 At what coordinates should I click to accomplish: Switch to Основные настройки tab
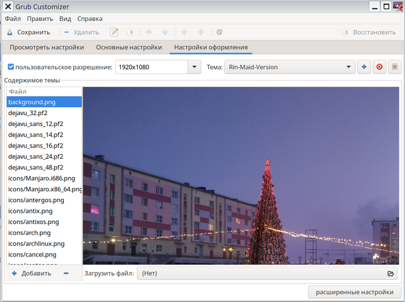[x=129, y=47]
